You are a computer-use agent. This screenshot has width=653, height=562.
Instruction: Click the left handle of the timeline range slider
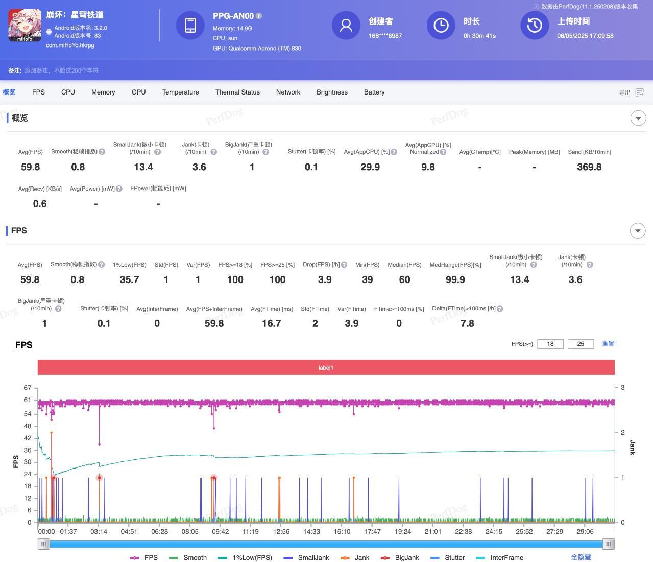click(44, 544)
